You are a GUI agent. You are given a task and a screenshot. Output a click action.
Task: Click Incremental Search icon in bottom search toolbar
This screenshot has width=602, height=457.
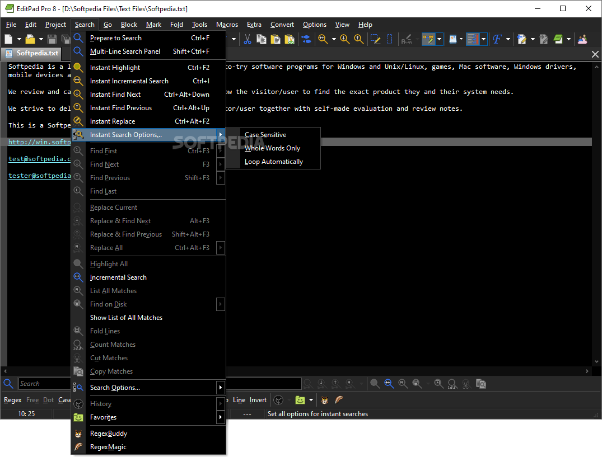(x=389, y=383)
